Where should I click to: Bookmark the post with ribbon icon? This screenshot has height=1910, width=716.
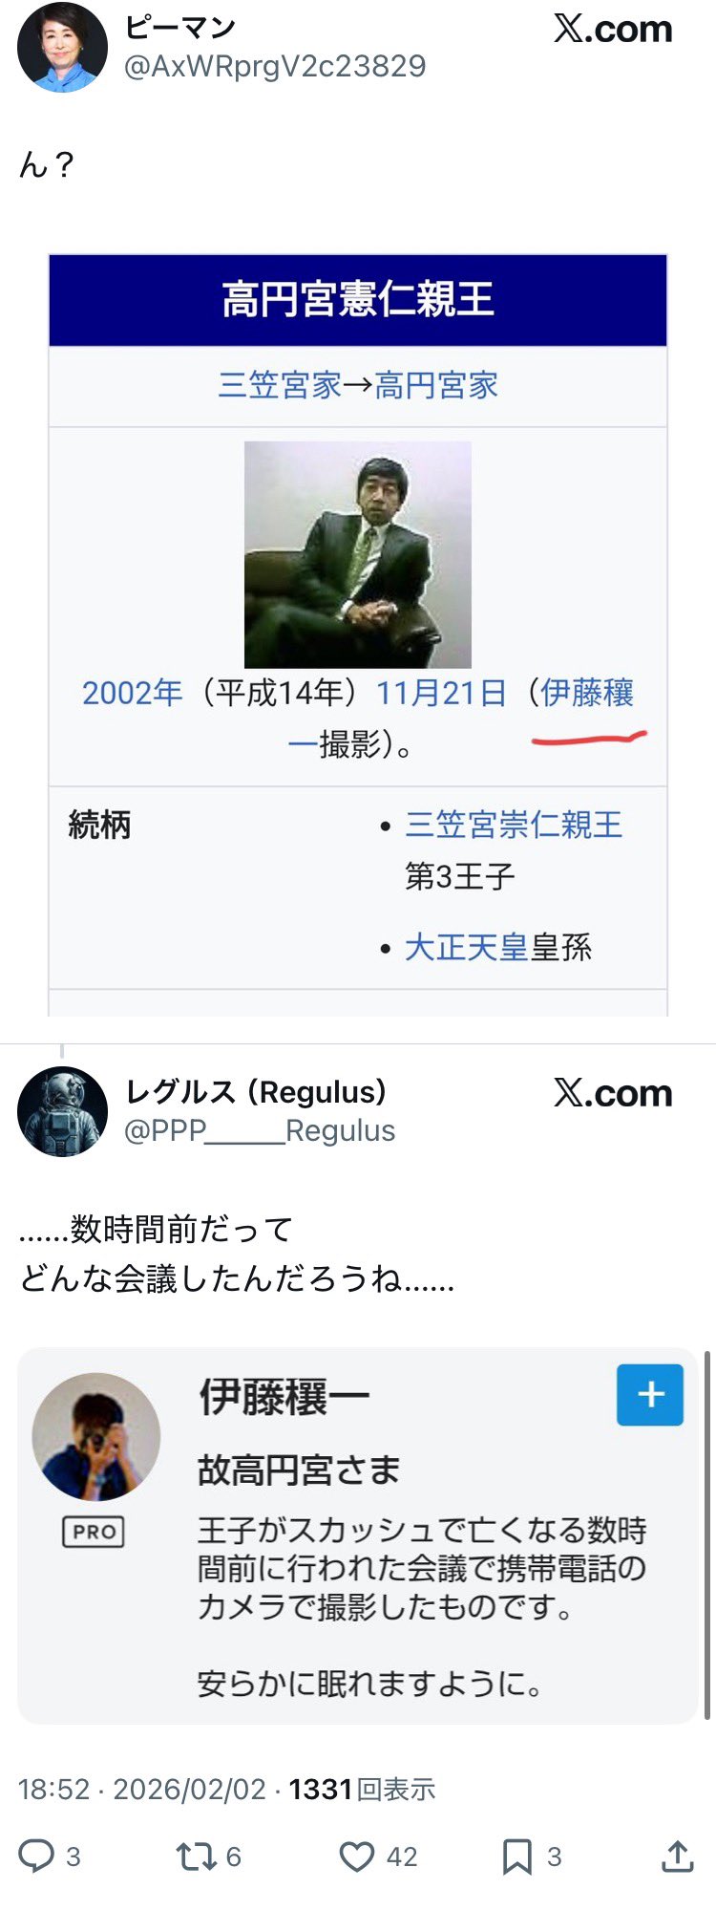point(517,1856)
